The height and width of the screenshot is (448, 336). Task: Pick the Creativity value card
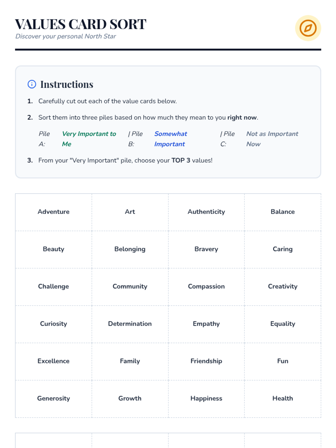click(x=283, y=286)
